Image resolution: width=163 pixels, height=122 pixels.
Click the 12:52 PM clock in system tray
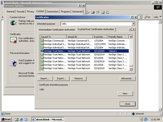click(x=155, y=120)
